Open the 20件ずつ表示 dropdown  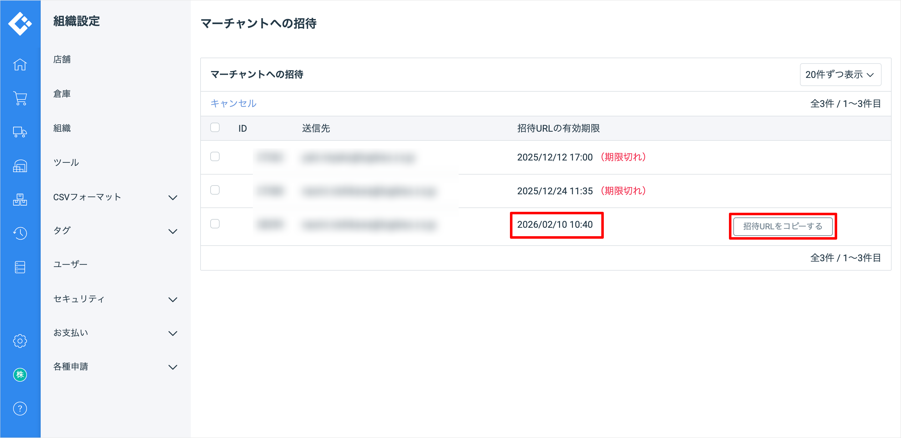tap(840, 74)
